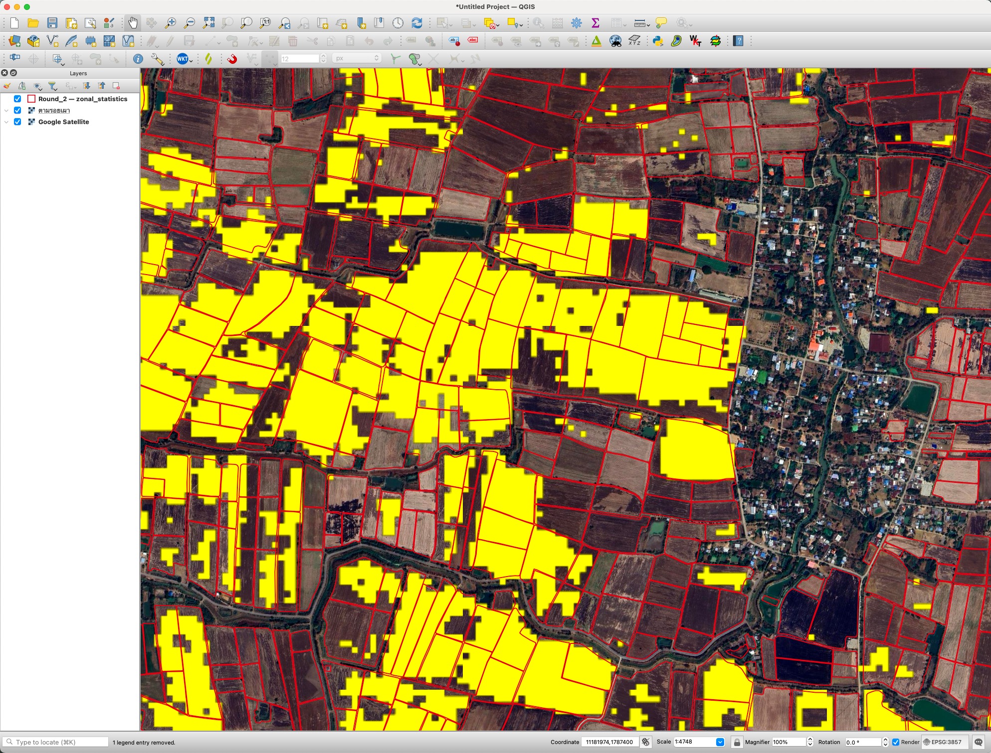Toggle snapping with the red magnet icon
The image size is (991, 753).
coord(232,59)
